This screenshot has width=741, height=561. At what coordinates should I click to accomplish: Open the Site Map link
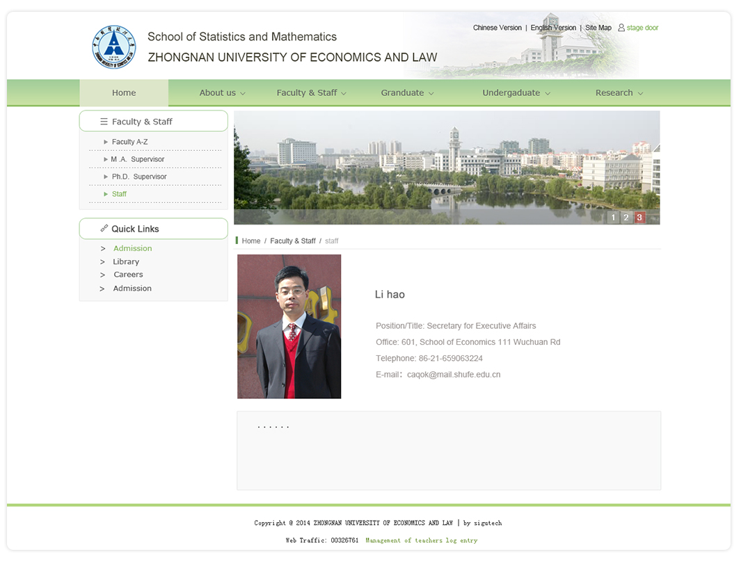[598, 27]
